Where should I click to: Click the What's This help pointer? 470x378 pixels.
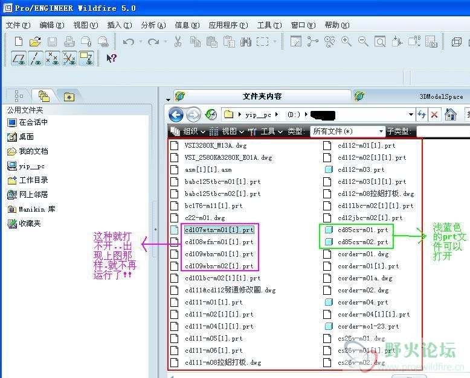tap(112, 58)
